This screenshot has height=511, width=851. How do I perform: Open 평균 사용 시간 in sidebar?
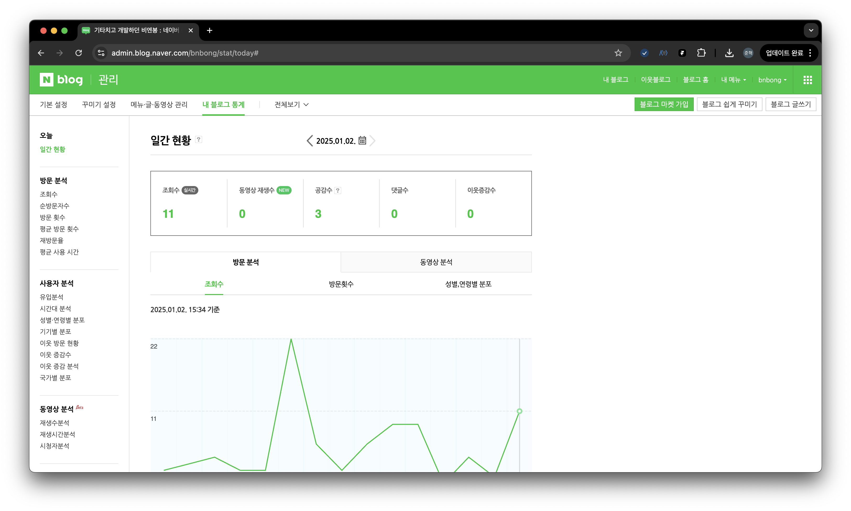pos(59,252)
